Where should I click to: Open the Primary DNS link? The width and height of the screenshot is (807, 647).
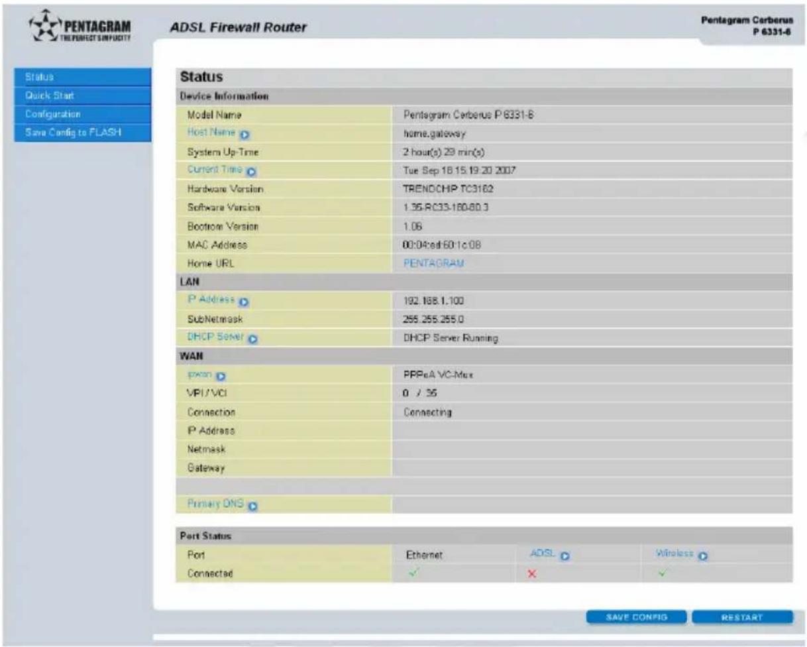tap(217, 504)
